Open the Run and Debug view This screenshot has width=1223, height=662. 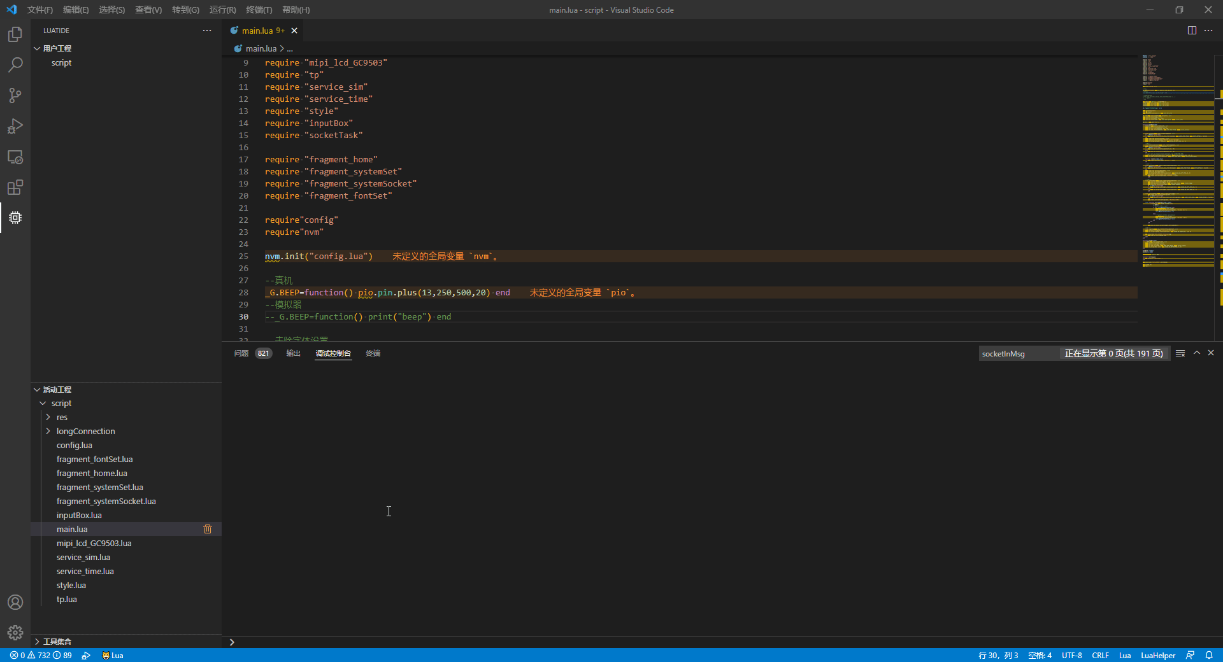tap(15, 126)
